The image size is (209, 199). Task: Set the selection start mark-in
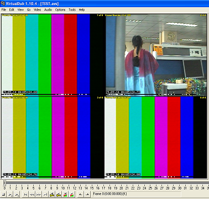click(80, 194)
